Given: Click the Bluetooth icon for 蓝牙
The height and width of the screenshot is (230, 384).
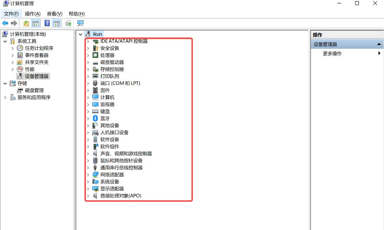Looking at the screenshot, I should 95,118.
